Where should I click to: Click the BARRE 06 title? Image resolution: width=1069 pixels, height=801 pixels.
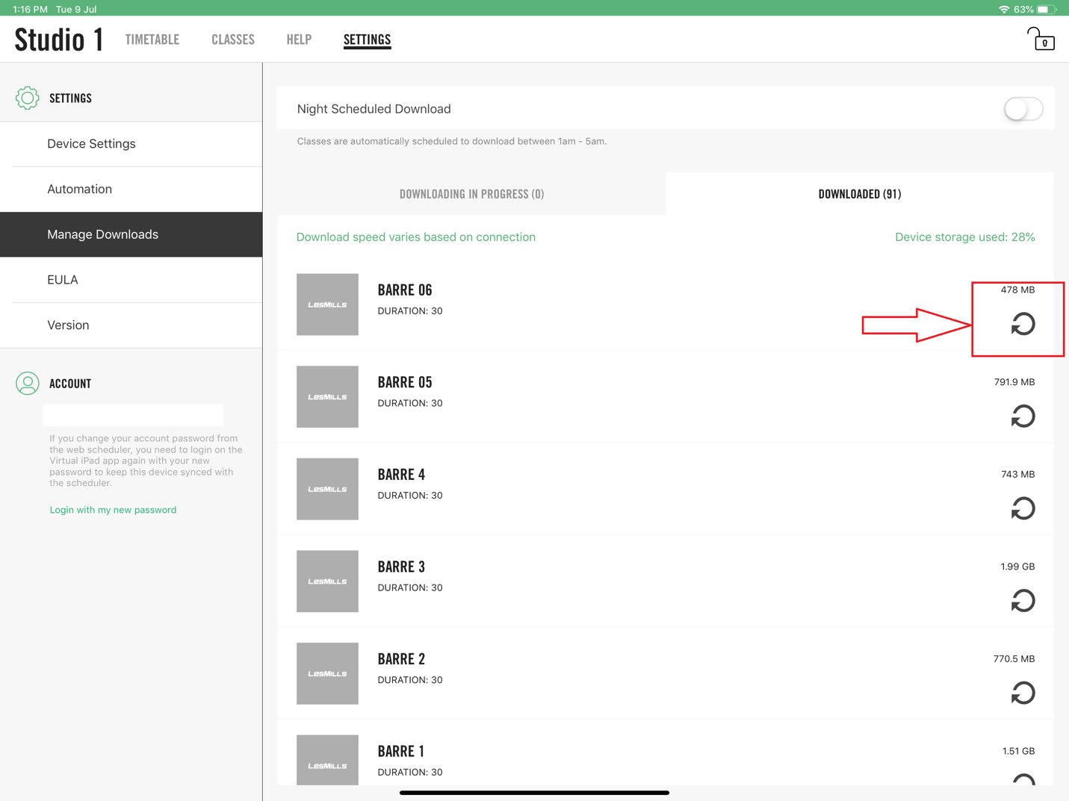(x=405, y=290)
